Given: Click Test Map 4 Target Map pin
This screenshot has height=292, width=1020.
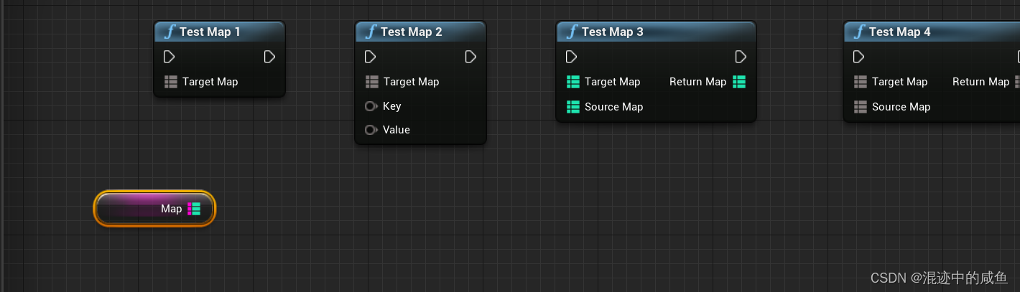Looking at the screenshot, I should coord(861,82).
